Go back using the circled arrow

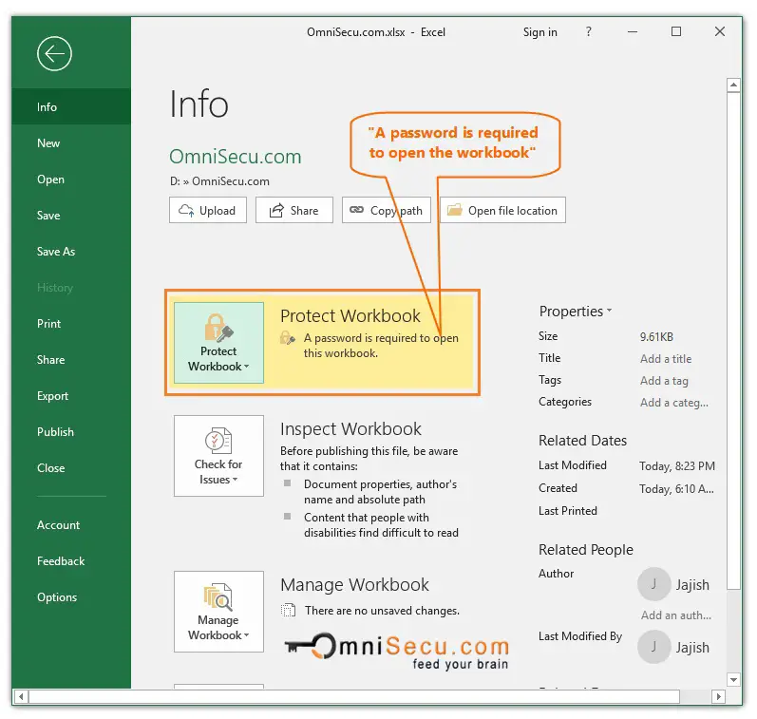tap(54, 53)
